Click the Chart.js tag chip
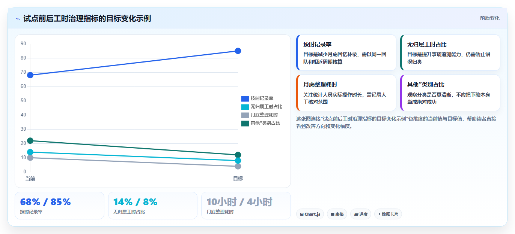The width and height of the screenshot is (515, 234). click(x=310, y=214)
